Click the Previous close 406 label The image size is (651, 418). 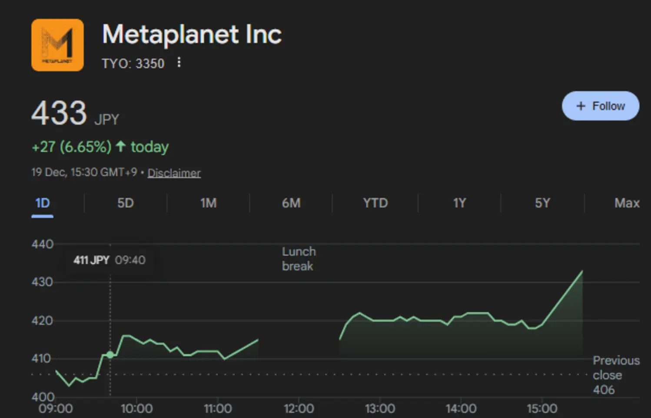pos(615,375)
